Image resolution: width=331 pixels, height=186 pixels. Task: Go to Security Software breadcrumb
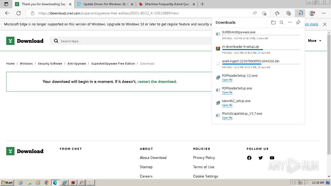click(x=50, y=64)
